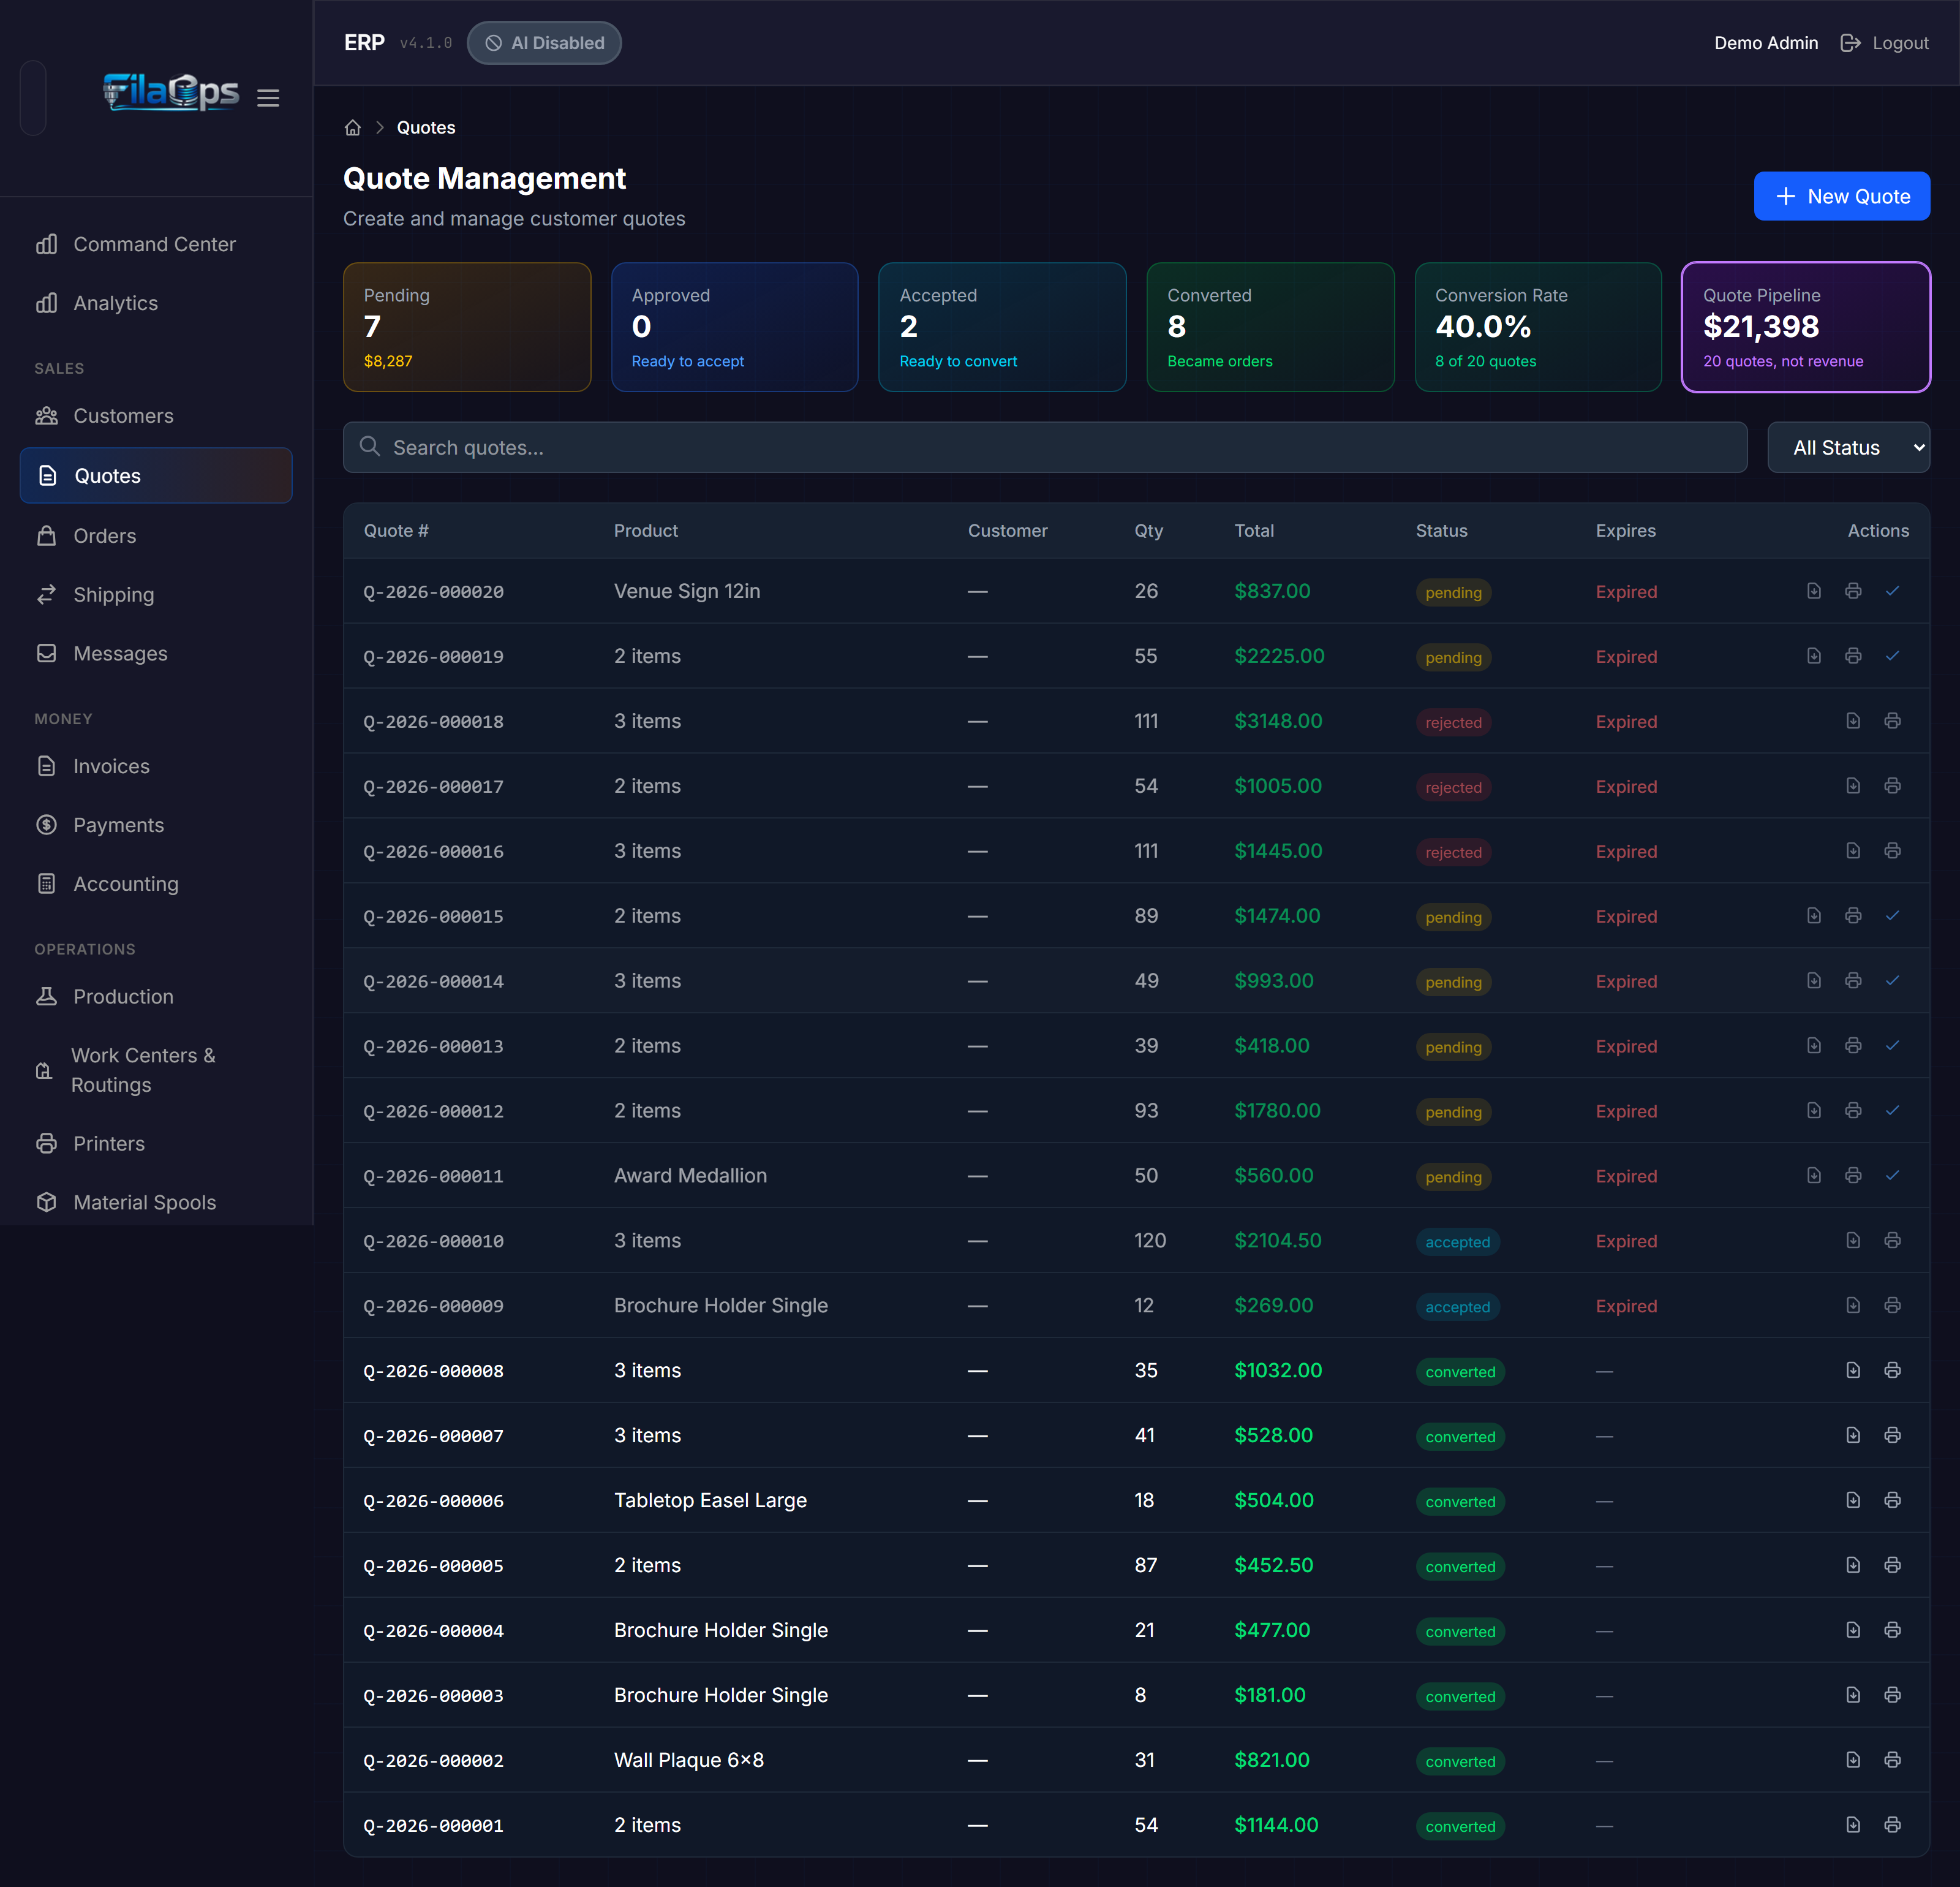
Task: Navigate to Production page
Action: click(x=155, y=997)
